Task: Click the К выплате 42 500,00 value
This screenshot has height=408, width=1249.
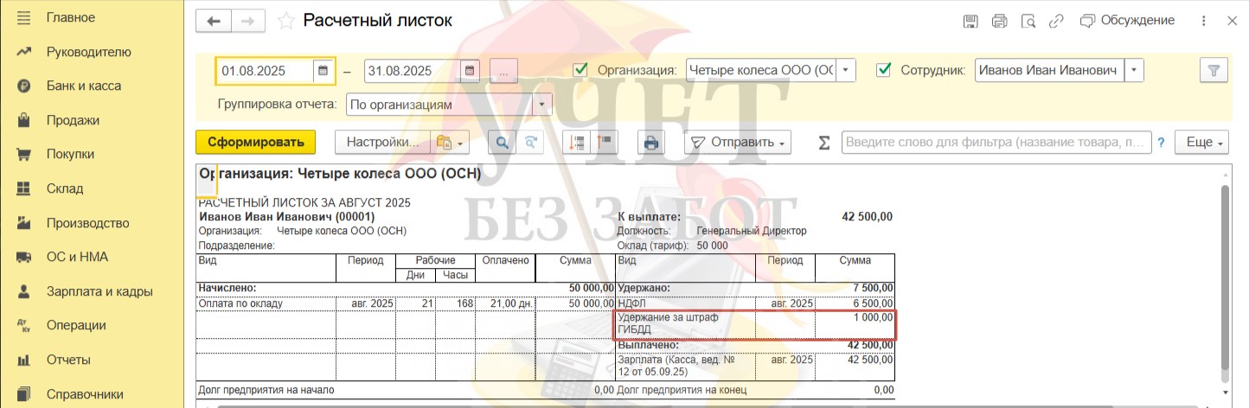Action: [867, 217]
